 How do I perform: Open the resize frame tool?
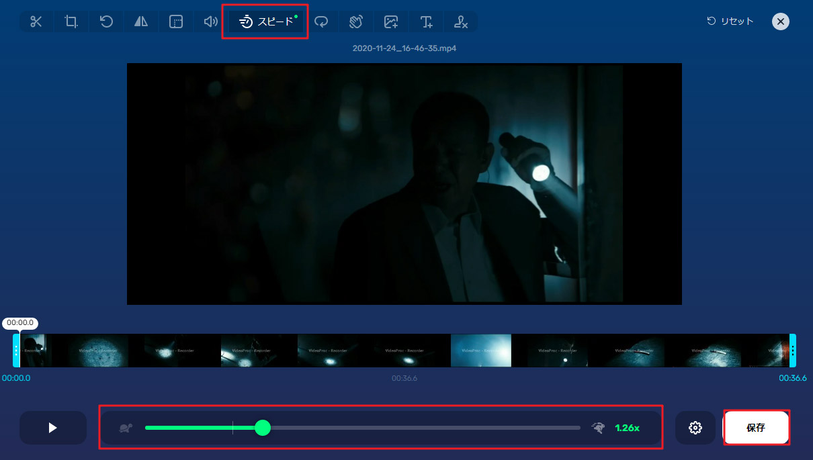tap(176, 21)
